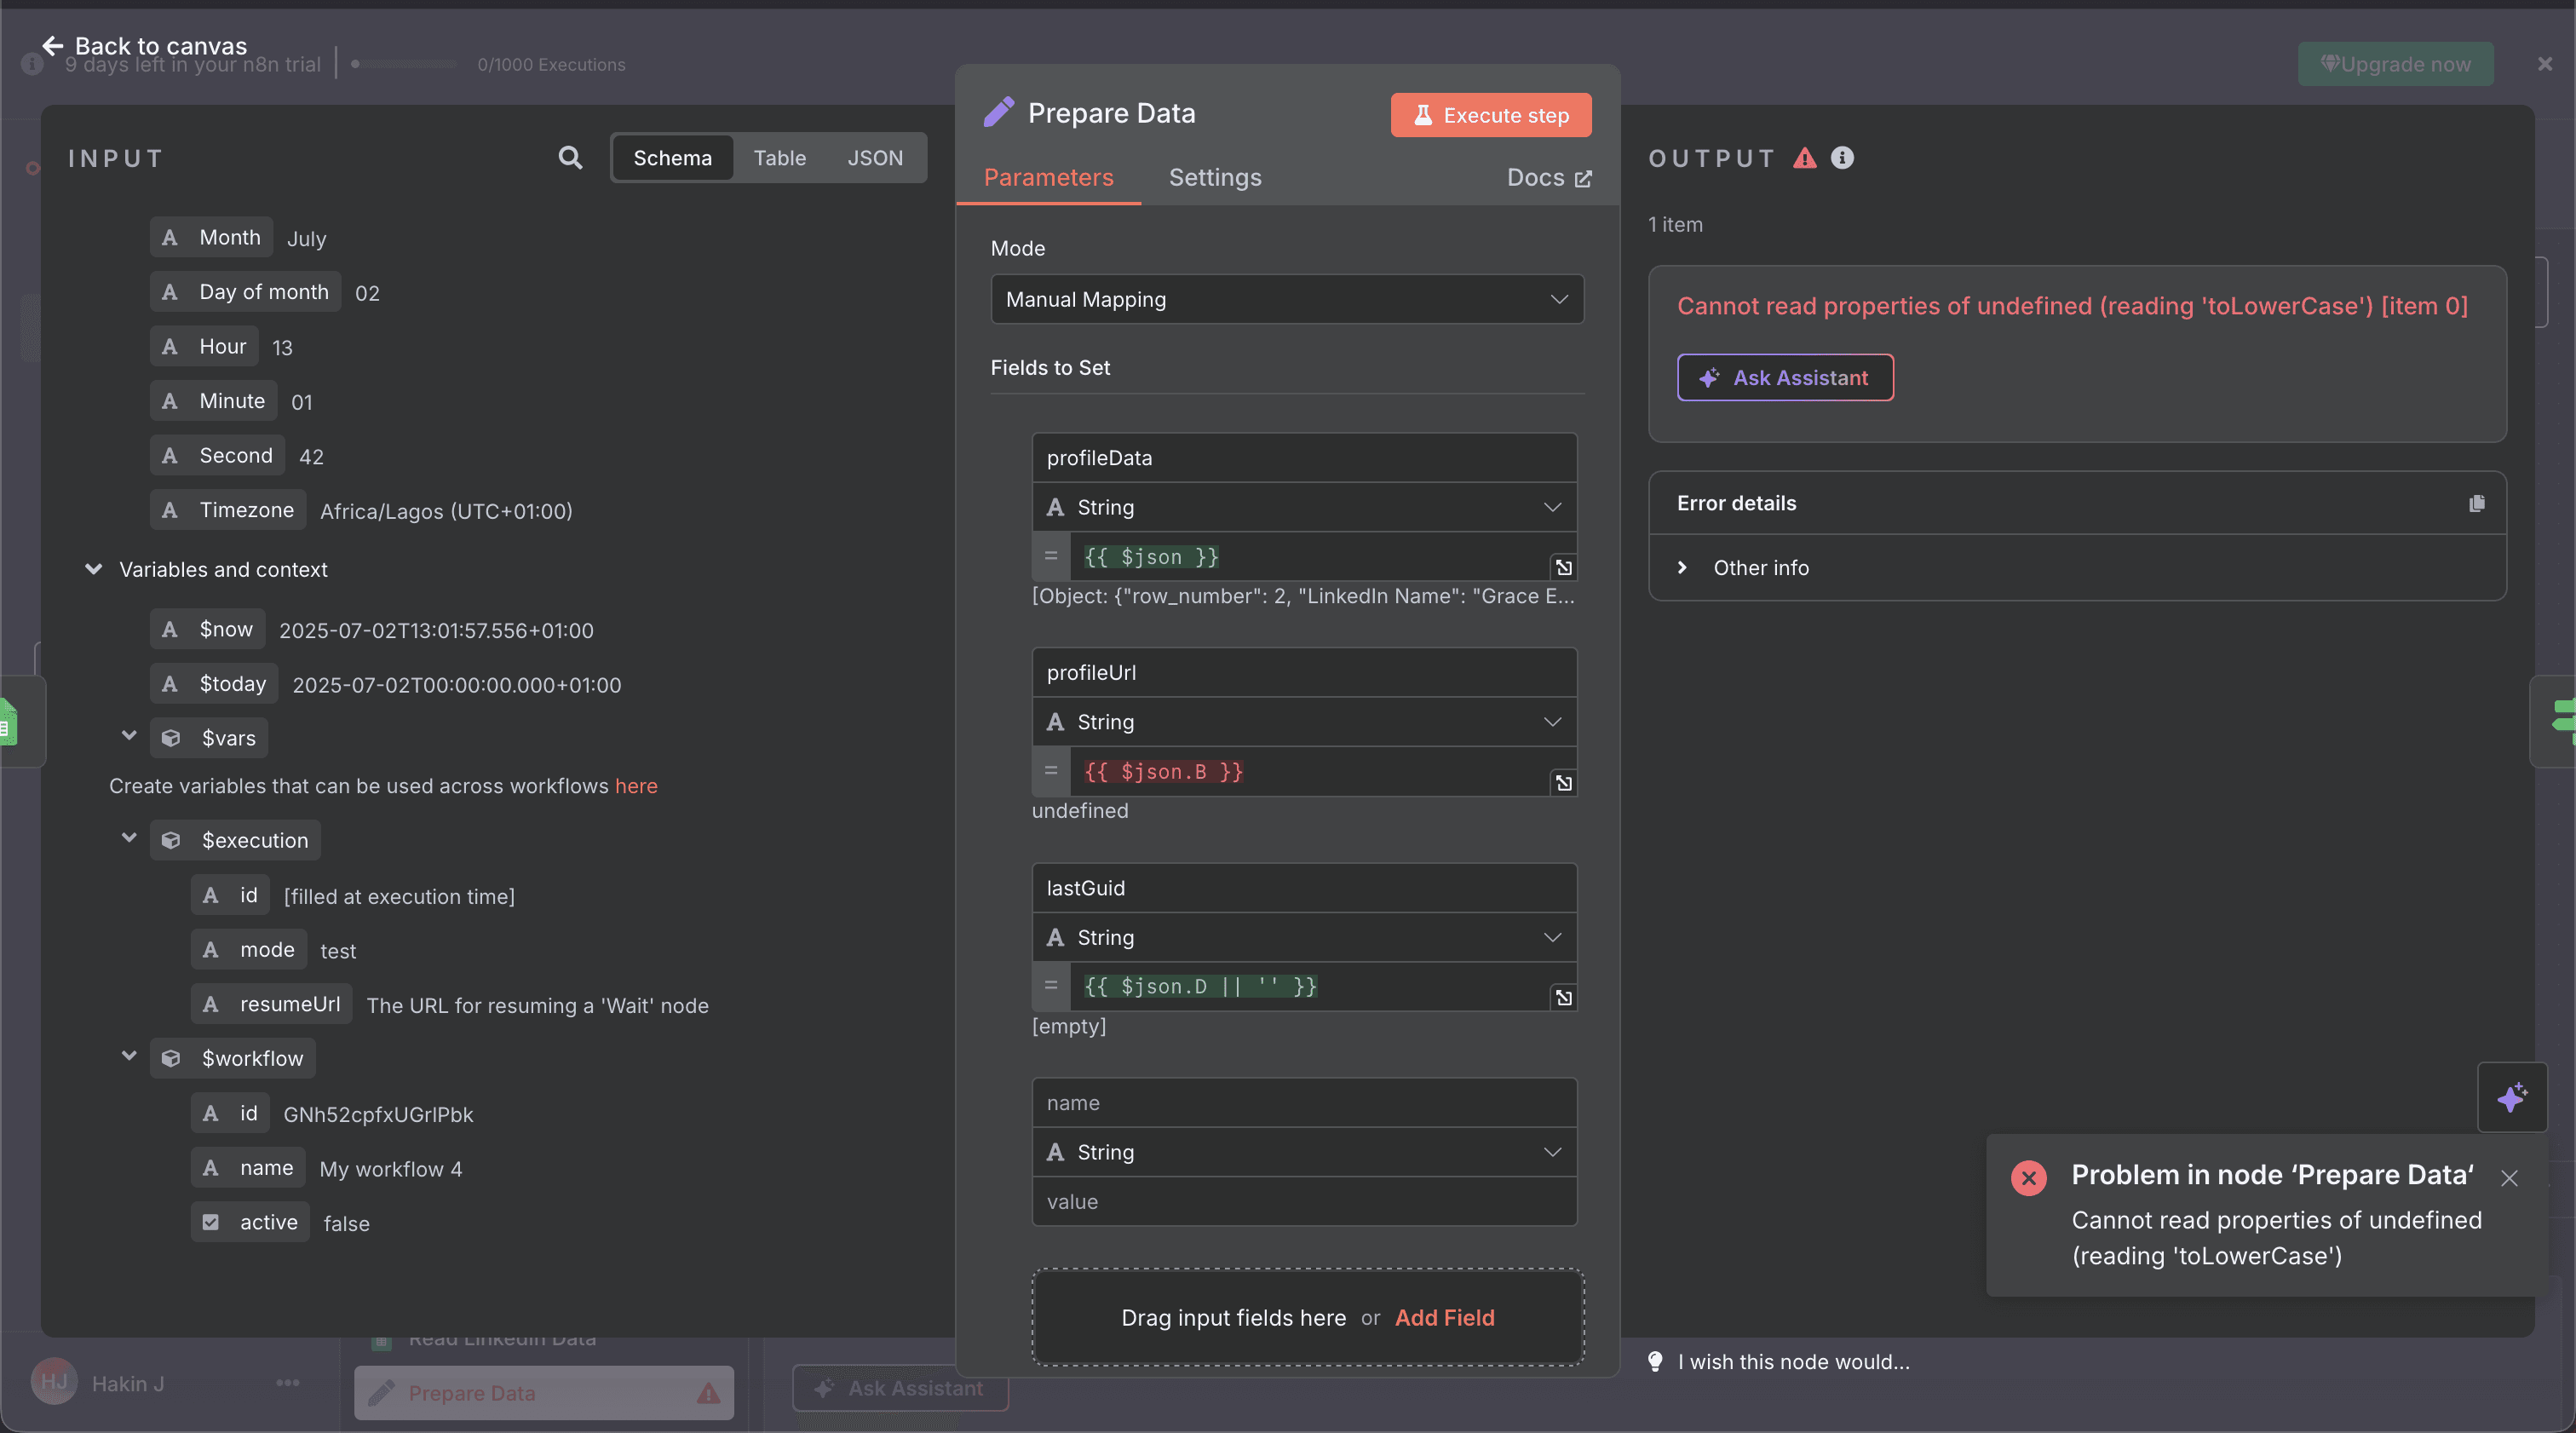Open expression editor for lastGuid value

(x=1563, y=997)
